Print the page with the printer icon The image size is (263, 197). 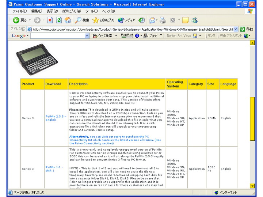click(x=163, y=20)
